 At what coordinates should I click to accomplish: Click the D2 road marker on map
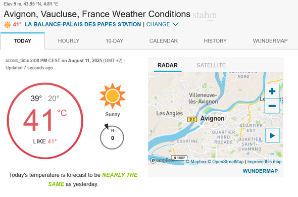coord(192,119)
